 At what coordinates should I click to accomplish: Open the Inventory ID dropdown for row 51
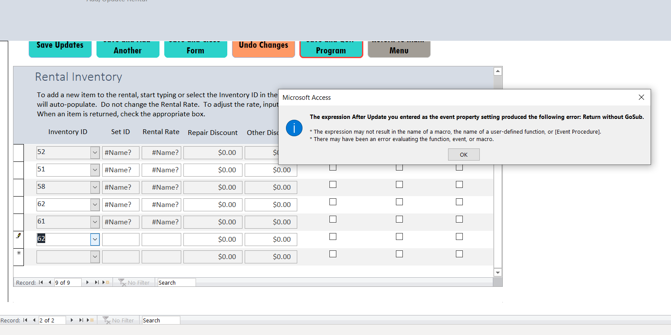point(95,170)
